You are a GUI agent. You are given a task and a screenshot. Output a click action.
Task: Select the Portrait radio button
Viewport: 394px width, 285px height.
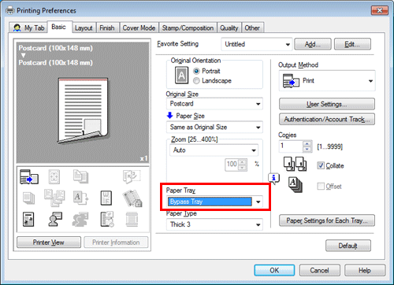196,71
